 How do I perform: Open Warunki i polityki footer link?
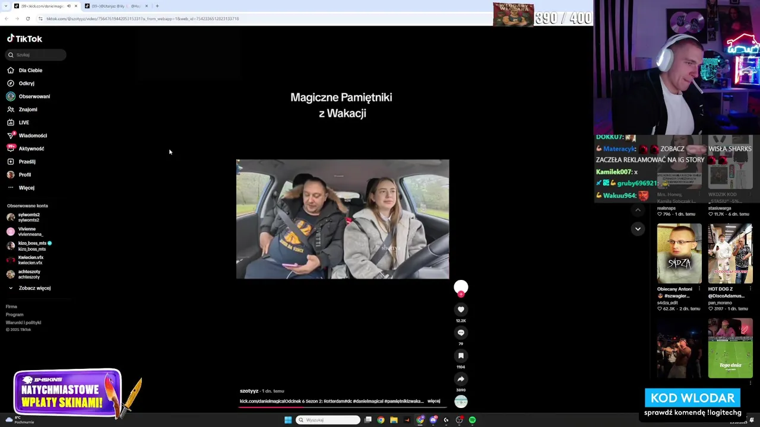pos(23,323)
